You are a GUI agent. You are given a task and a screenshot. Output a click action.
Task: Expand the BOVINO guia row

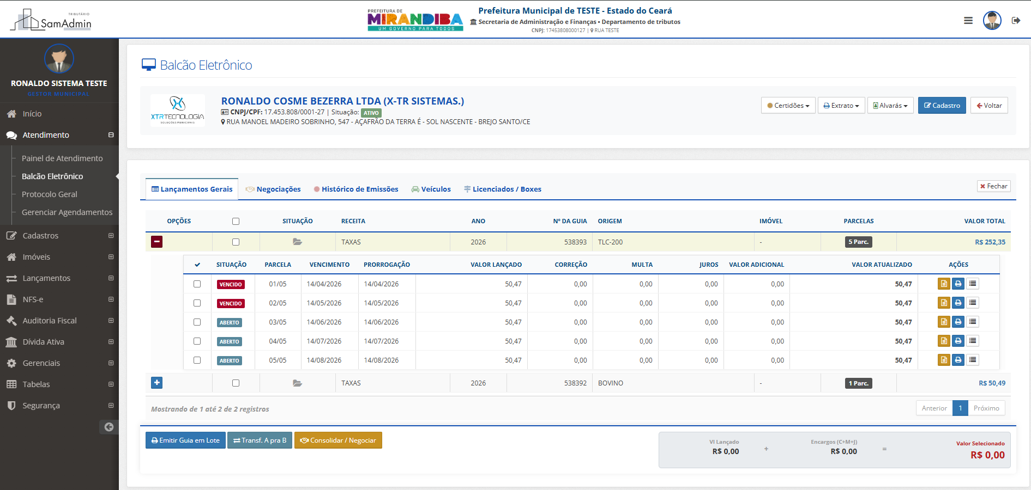(156, 383)
